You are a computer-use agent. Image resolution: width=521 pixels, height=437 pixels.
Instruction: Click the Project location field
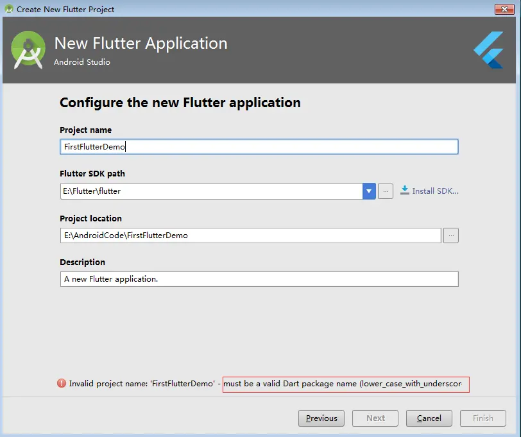(250, 236)
